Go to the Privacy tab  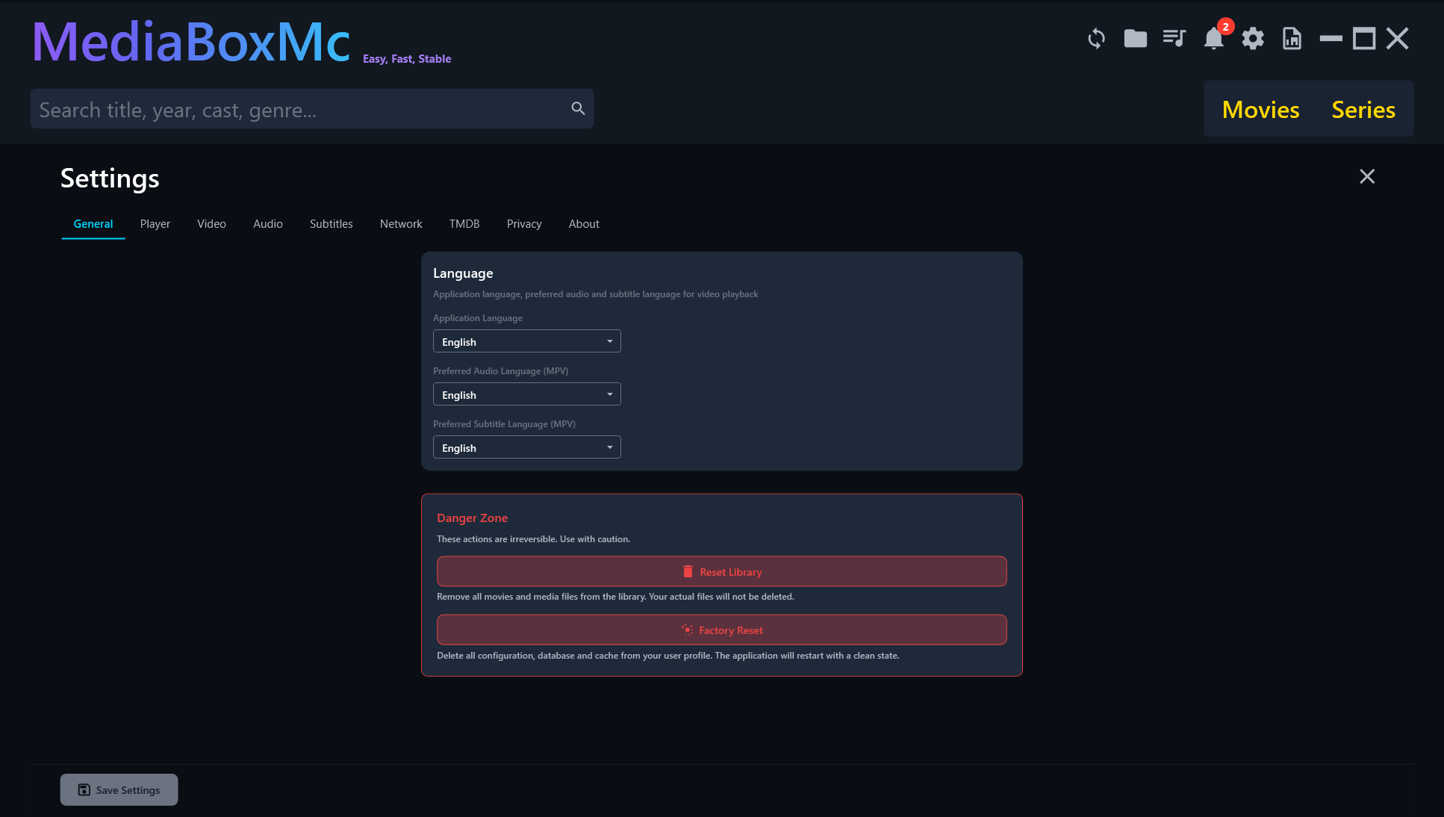coord(523,224)
